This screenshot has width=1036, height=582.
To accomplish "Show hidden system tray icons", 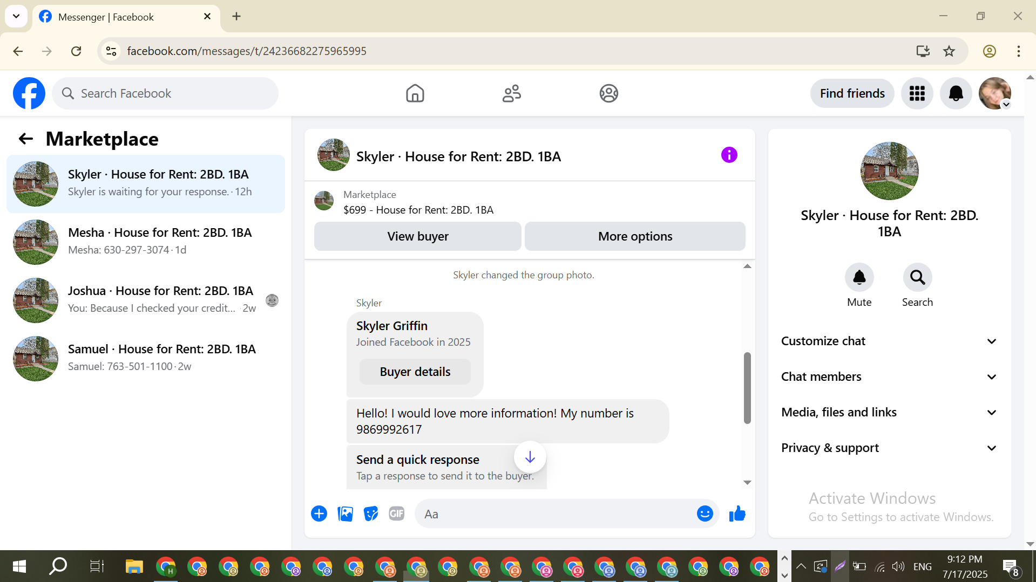I will click(801, 566).
